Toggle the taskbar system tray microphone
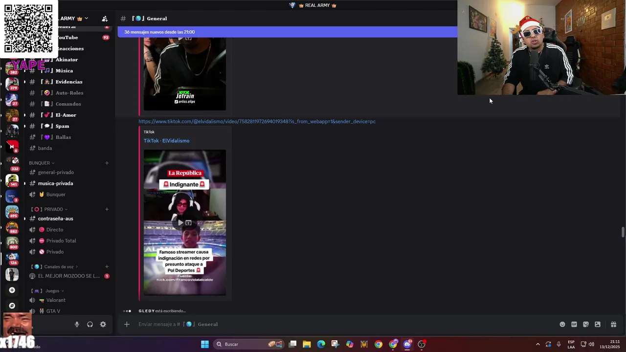The height and width of the screenshot is (352, 626). [x=559, y=344]
